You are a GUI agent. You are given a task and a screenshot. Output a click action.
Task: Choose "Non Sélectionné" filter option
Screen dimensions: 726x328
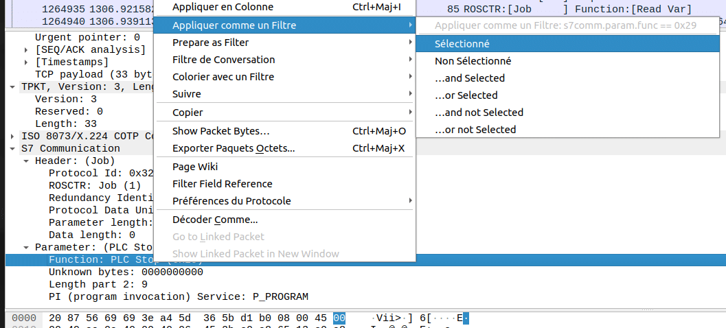click(473, 60)
